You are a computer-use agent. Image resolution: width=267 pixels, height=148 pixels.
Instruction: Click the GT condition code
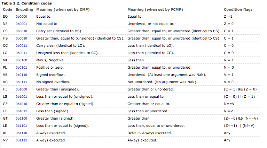[x=5, y=118]
